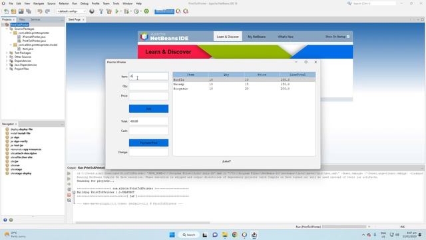Image resolution: width=426 pixels, height=240 pixels.
Task: Click the Re-run icon in Output panel
Action: pyautogui.click(x=69, y=173)
